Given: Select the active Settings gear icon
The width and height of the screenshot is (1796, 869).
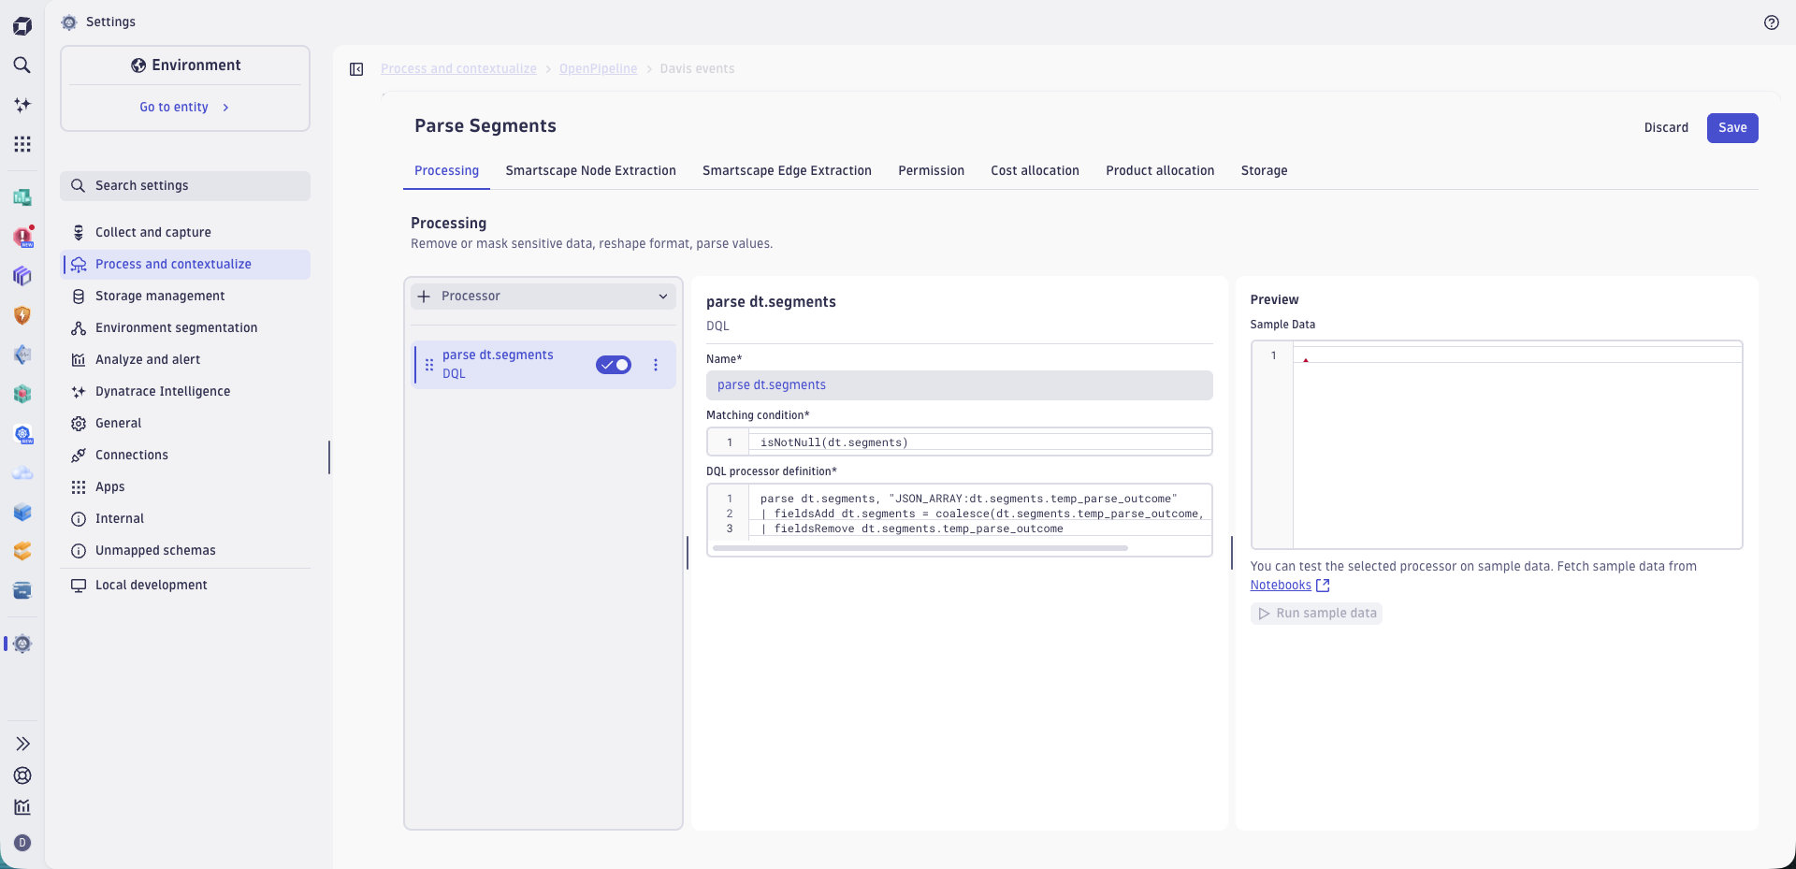Looking at the screenshot, I should point(22,644).
